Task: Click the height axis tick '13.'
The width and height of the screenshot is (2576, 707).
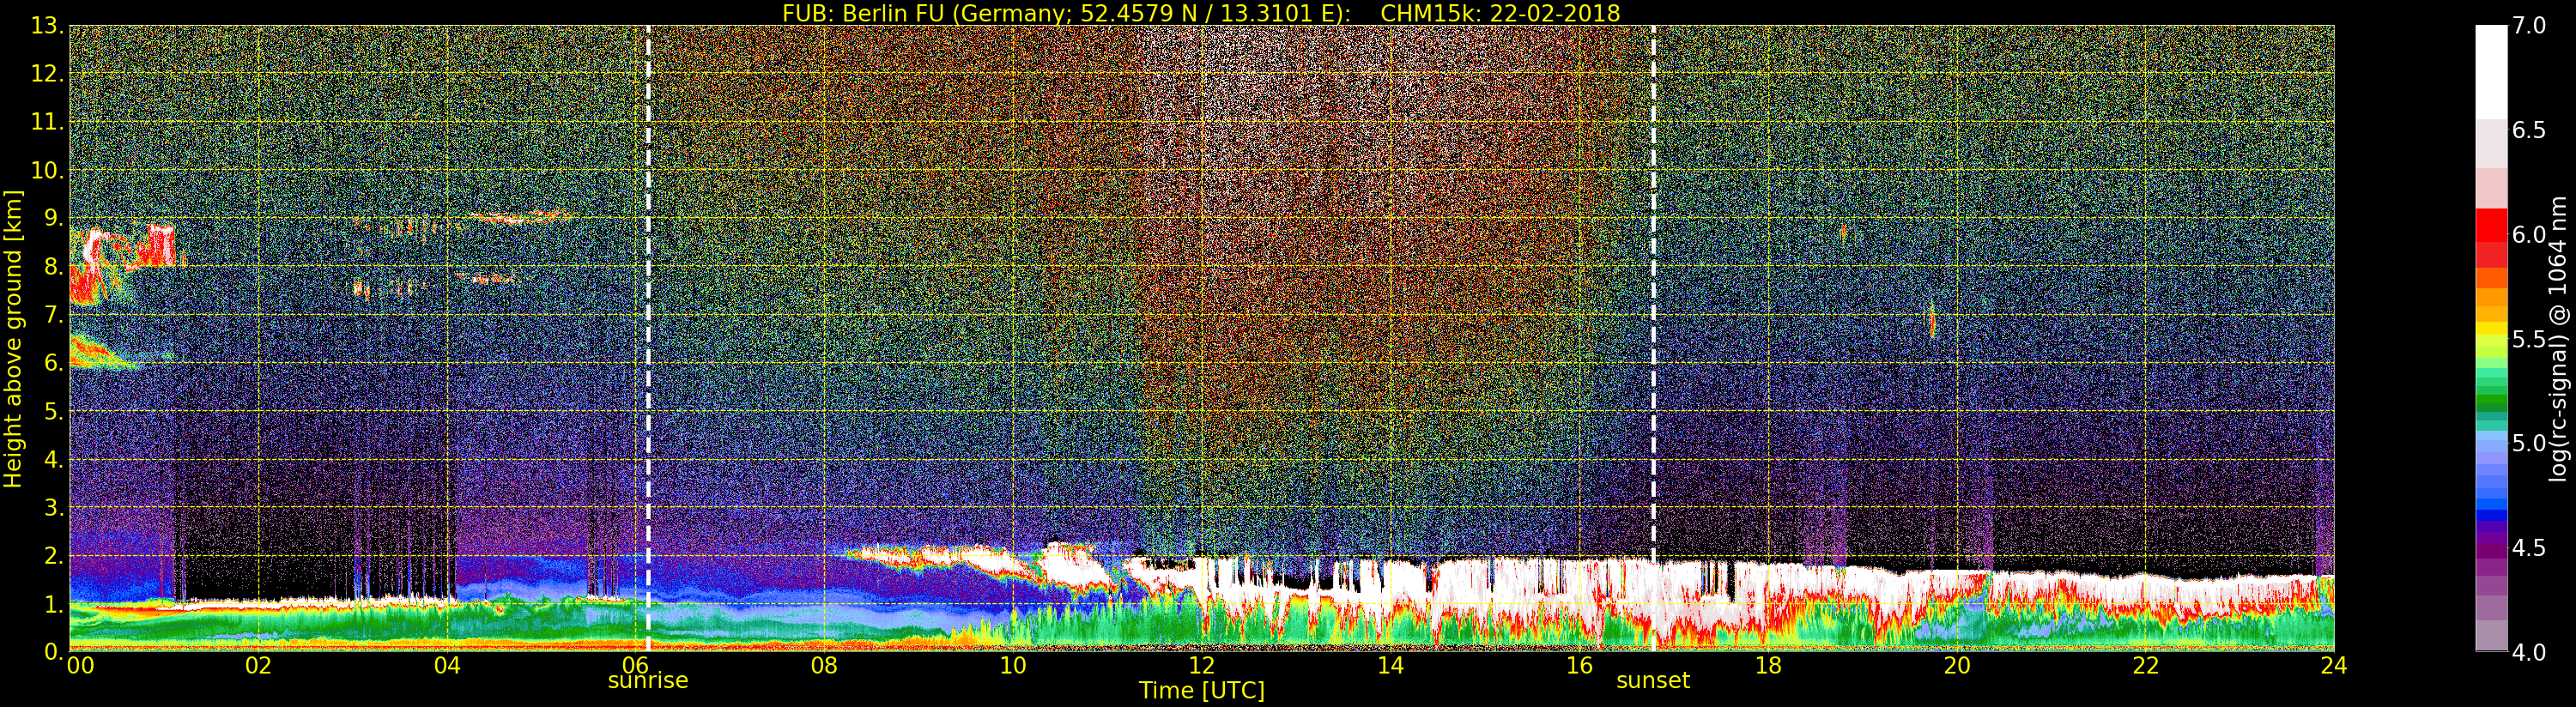Action: pyautogui.click(x=47, y=26)
